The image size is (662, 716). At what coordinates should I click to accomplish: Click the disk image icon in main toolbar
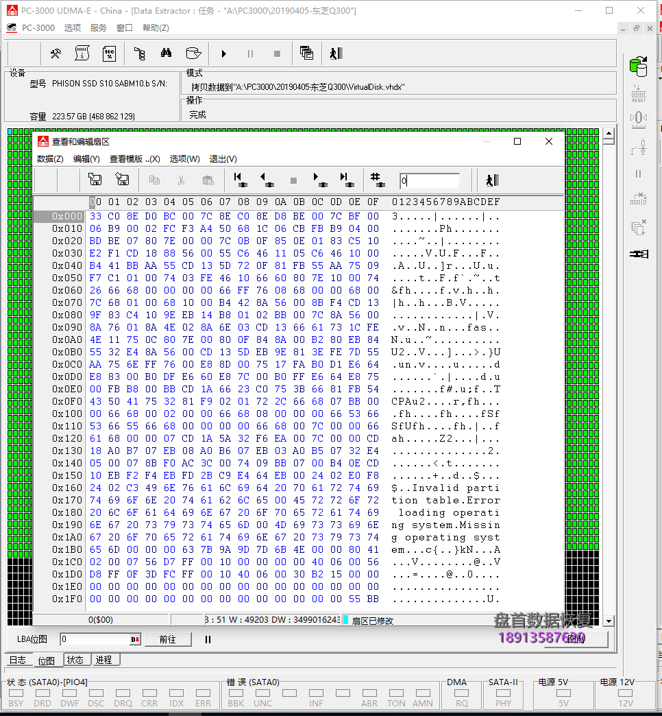(193, 53)
